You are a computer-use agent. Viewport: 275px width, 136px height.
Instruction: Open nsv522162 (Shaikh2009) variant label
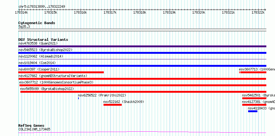click(x=124, y=102)
